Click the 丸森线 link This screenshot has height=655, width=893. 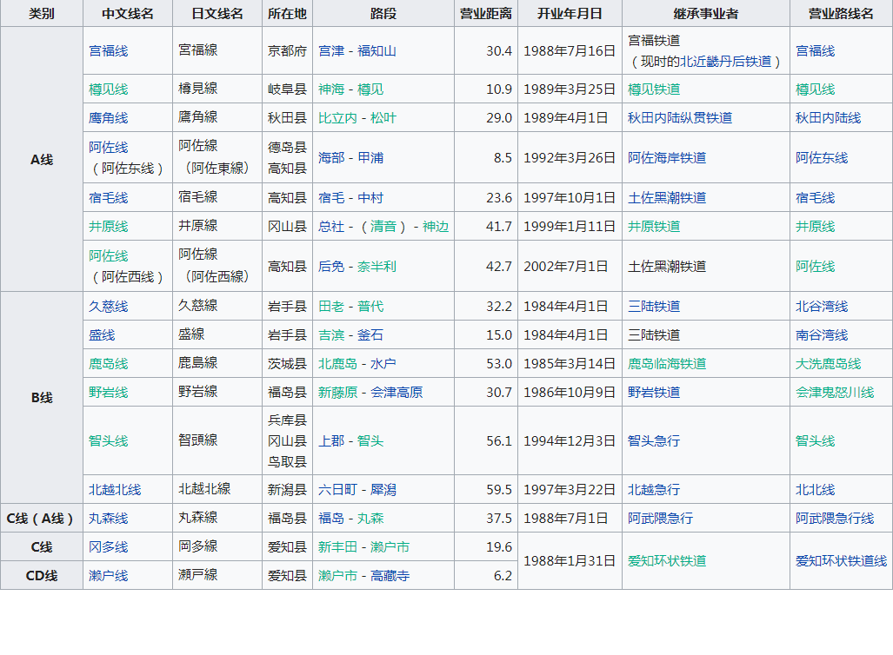coord(108,519)
